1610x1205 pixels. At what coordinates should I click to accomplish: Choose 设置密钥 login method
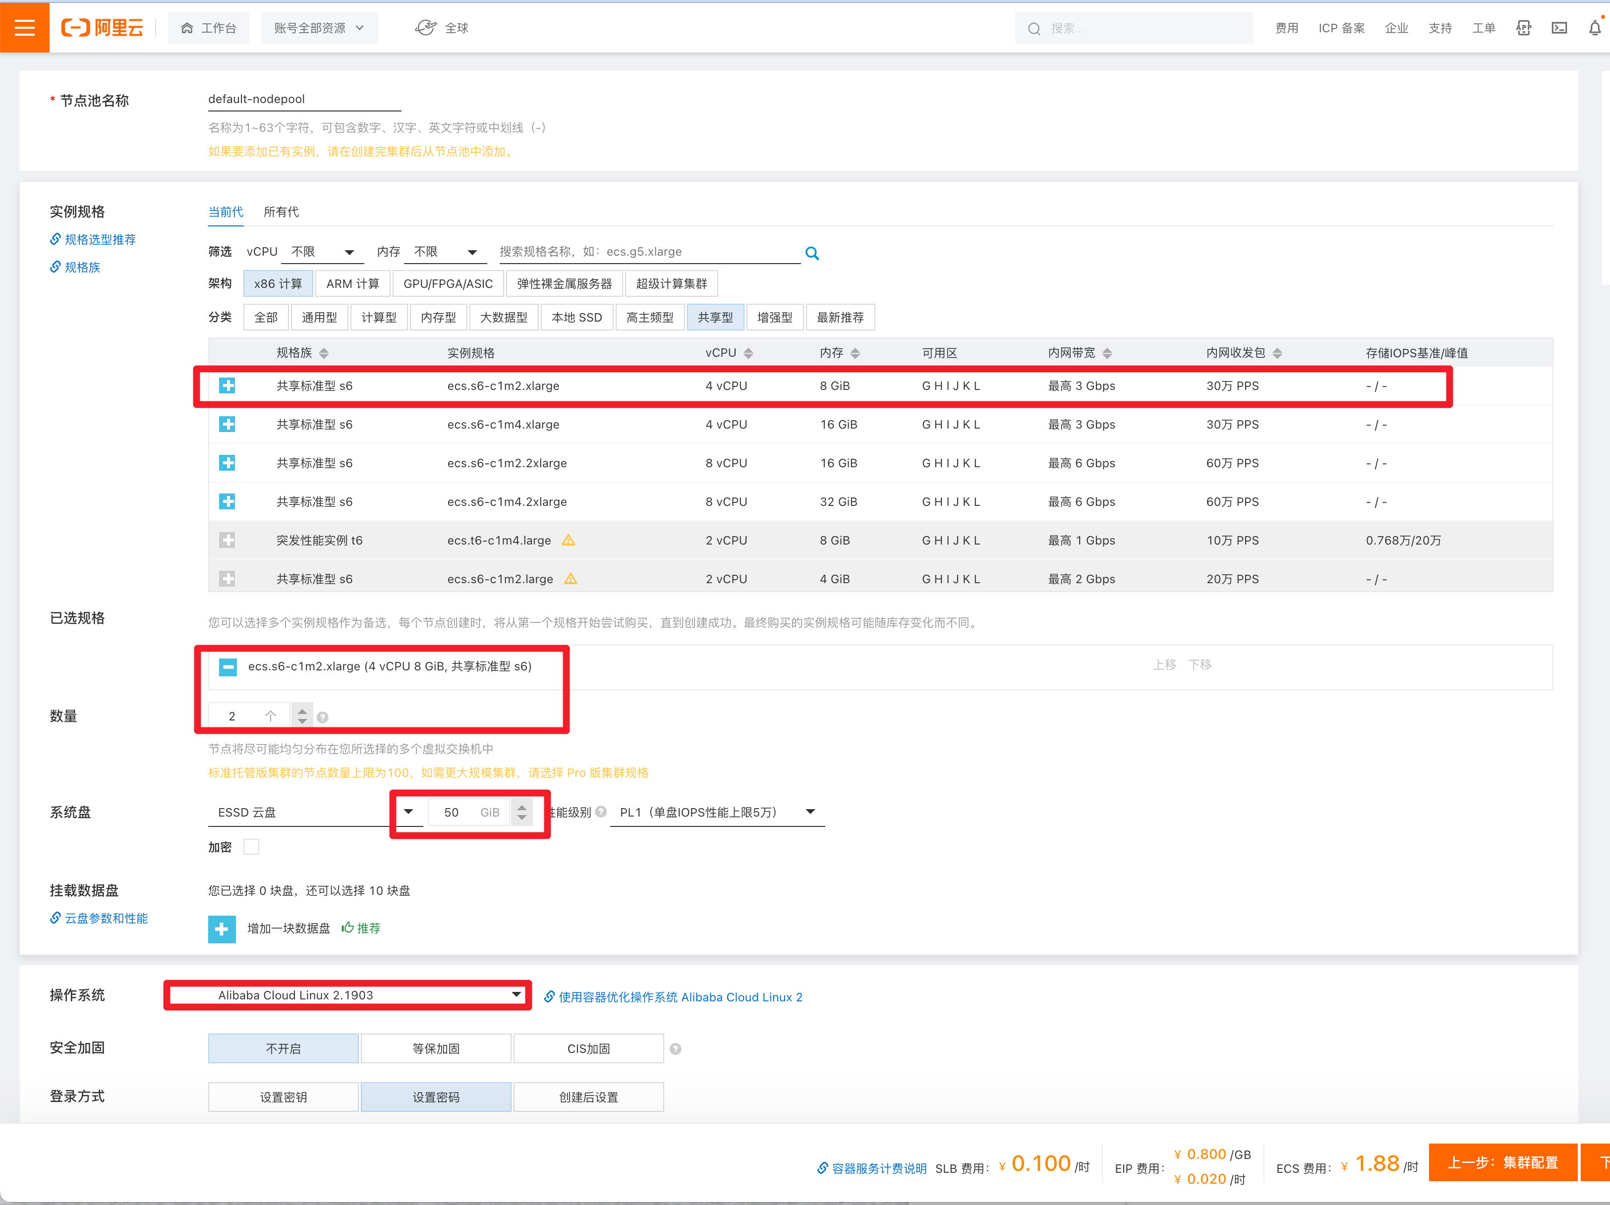[283, 1097]
